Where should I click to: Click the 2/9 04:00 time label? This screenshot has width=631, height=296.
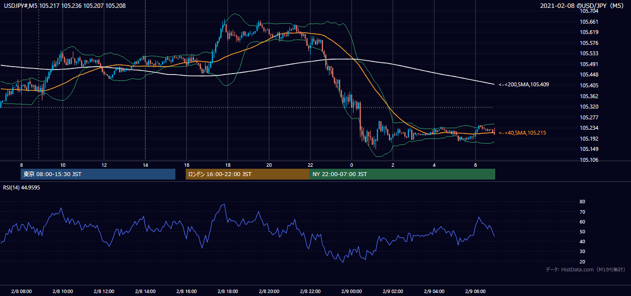tap(434, 291)
